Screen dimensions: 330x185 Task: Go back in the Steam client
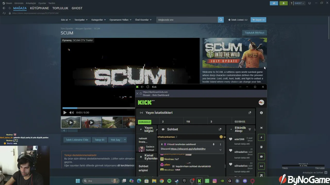coord(4,8)
